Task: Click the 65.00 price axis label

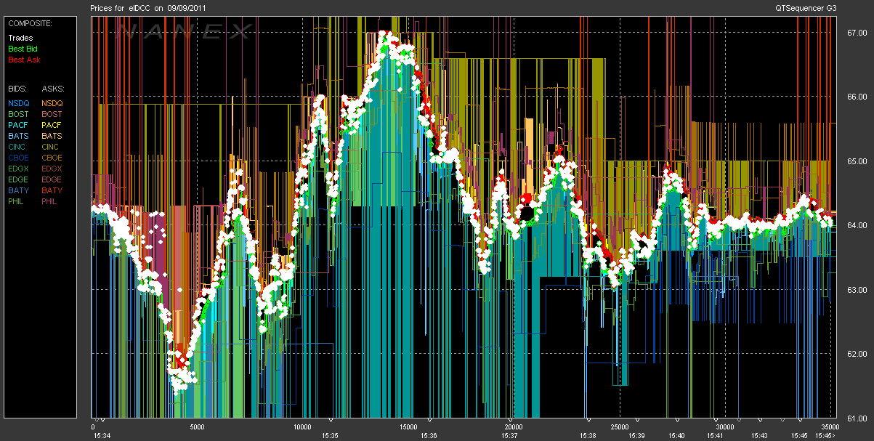Action: tap(856, 161)
